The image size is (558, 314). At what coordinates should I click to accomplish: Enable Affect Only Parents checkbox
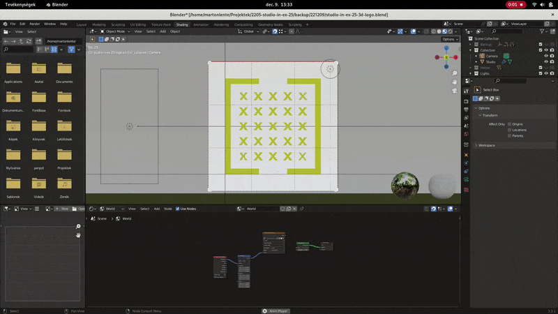[510, 135]
